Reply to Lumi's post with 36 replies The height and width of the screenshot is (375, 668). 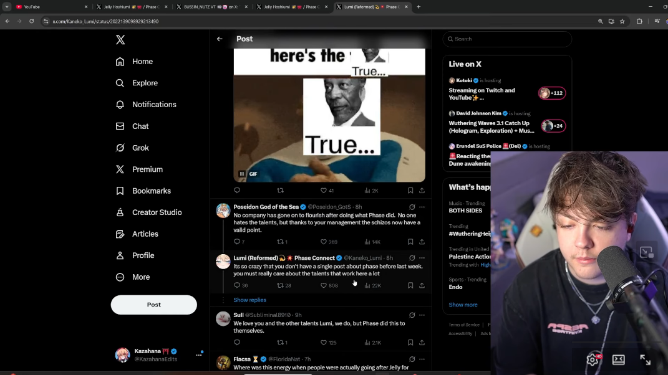pos(241,285)
